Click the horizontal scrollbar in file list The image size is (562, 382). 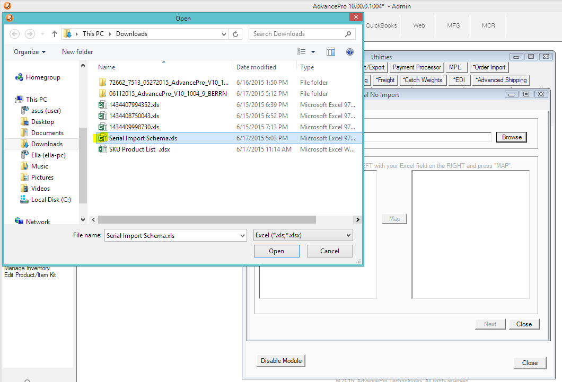207,219
